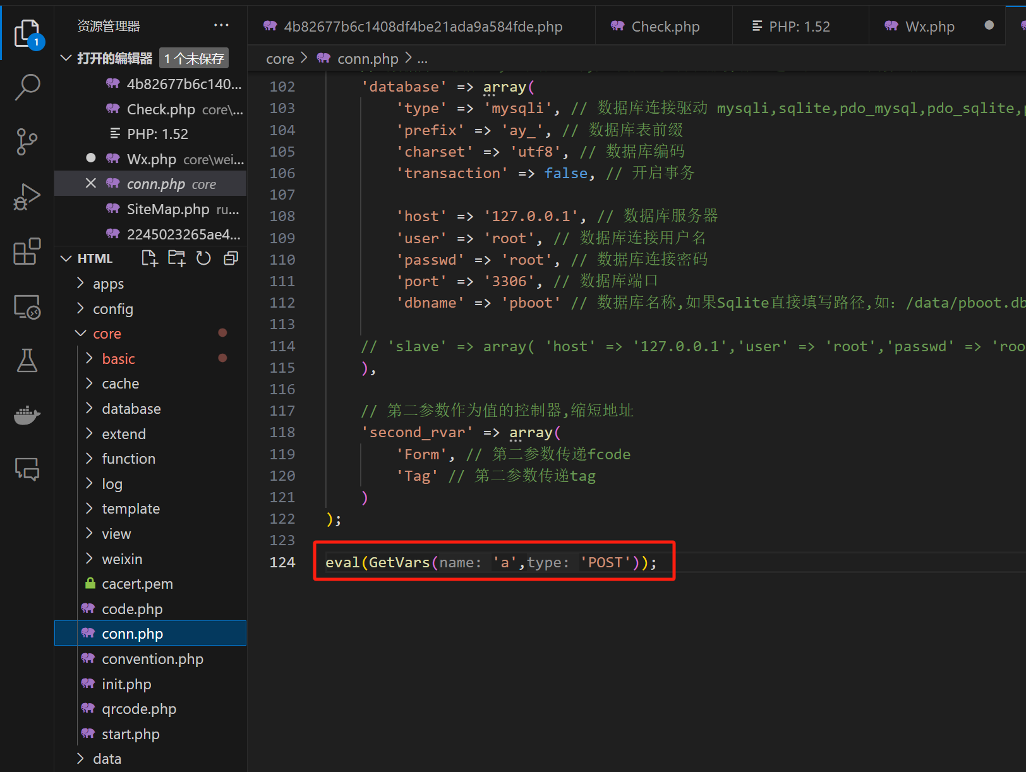Expand the function folder
Screen dimensions: 1026x772
point(89,458)
